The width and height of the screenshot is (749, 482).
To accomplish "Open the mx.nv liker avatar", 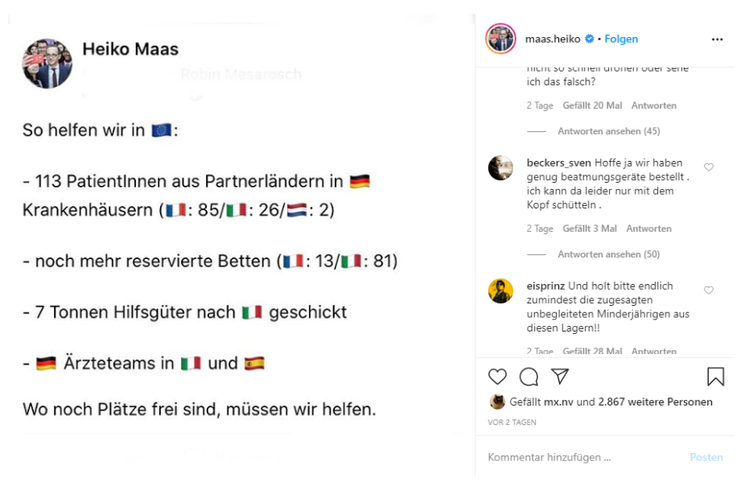I will (x=497, y=402).
